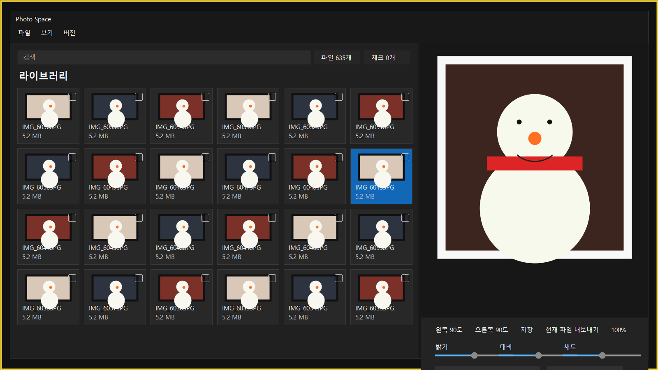
Task: Check the box on IMG_6056.JPG
Action: pos(72,97)
